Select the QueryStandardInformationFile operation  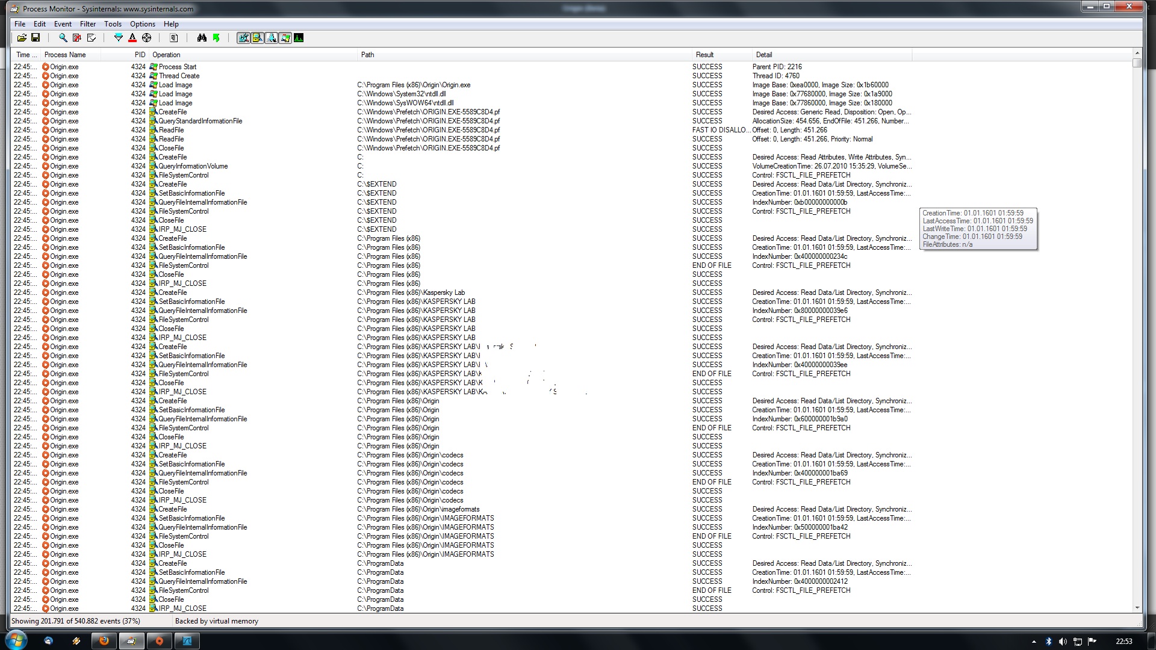(200, 121)
